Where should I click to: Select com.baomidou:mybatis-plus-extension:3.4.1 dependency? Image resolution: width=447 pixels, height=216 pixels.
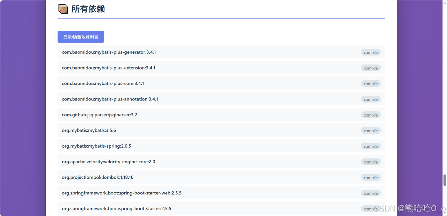click(x=221, y=68)
